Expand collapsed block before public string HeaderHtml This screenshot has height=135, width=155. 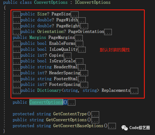coord(17,67)
